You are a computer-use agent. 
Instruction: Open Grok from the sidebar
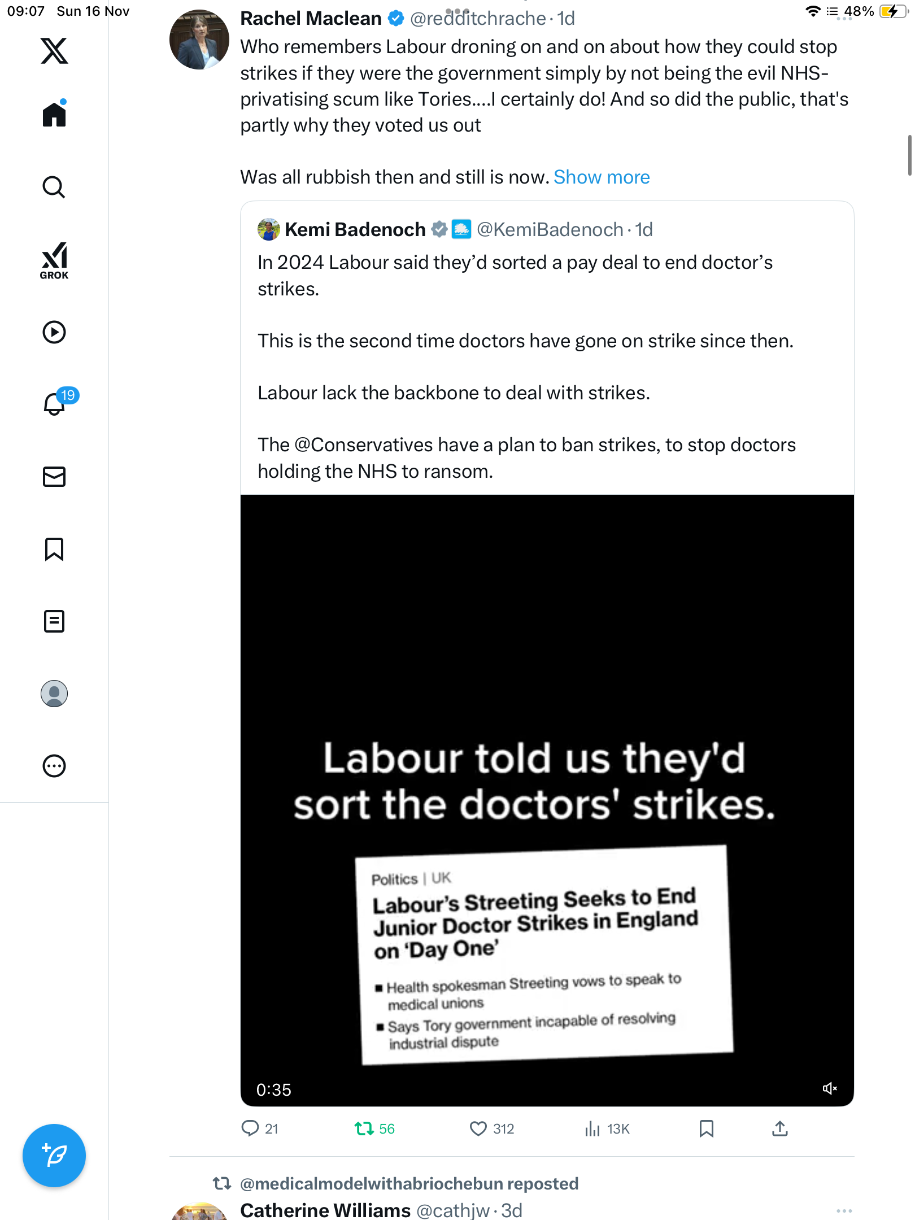click(x=54, y=261)
